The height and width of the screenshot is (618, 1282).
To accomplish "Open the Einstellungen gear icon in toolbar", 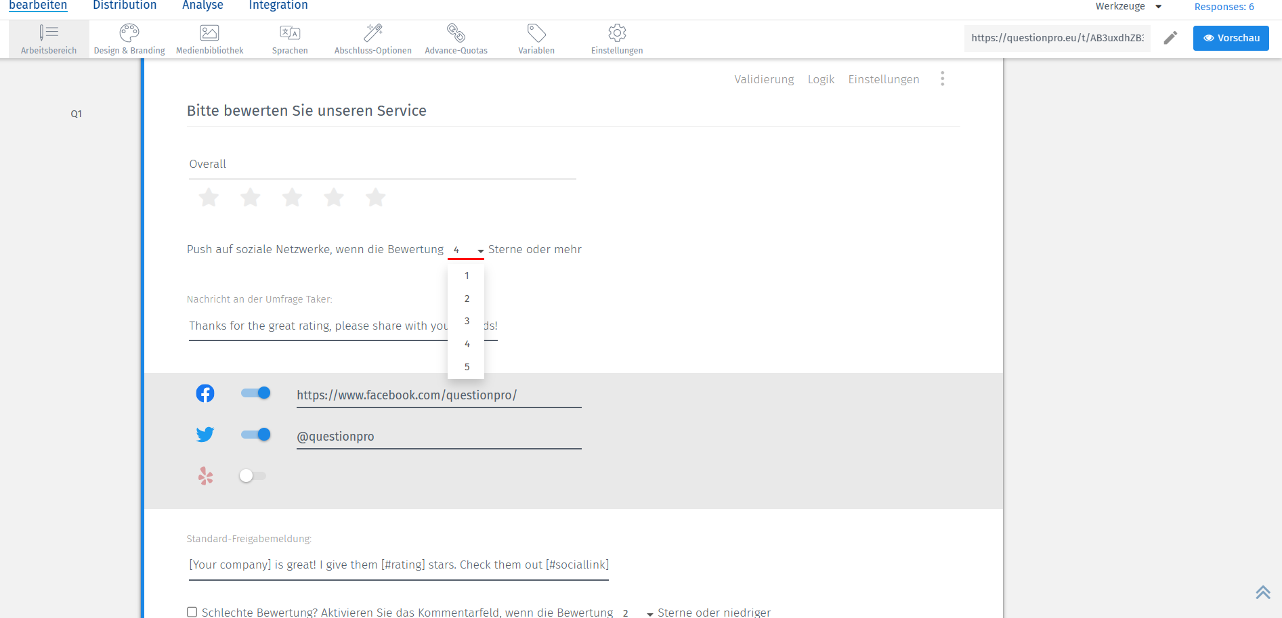I will click(x=617, y=32).
